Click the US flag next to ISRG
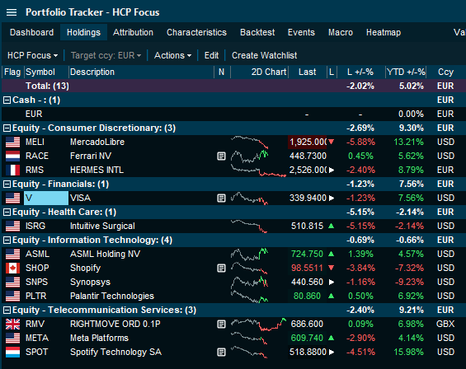466x369 pixels. click(x=12, y=226)
